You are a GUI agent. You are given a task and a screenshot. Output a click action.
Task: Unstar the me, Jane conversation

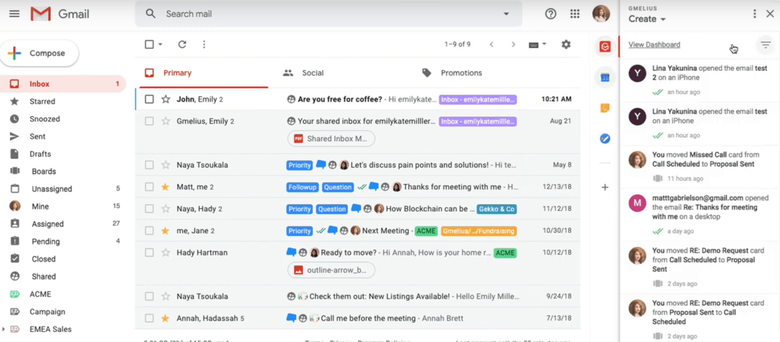[165, 231]
